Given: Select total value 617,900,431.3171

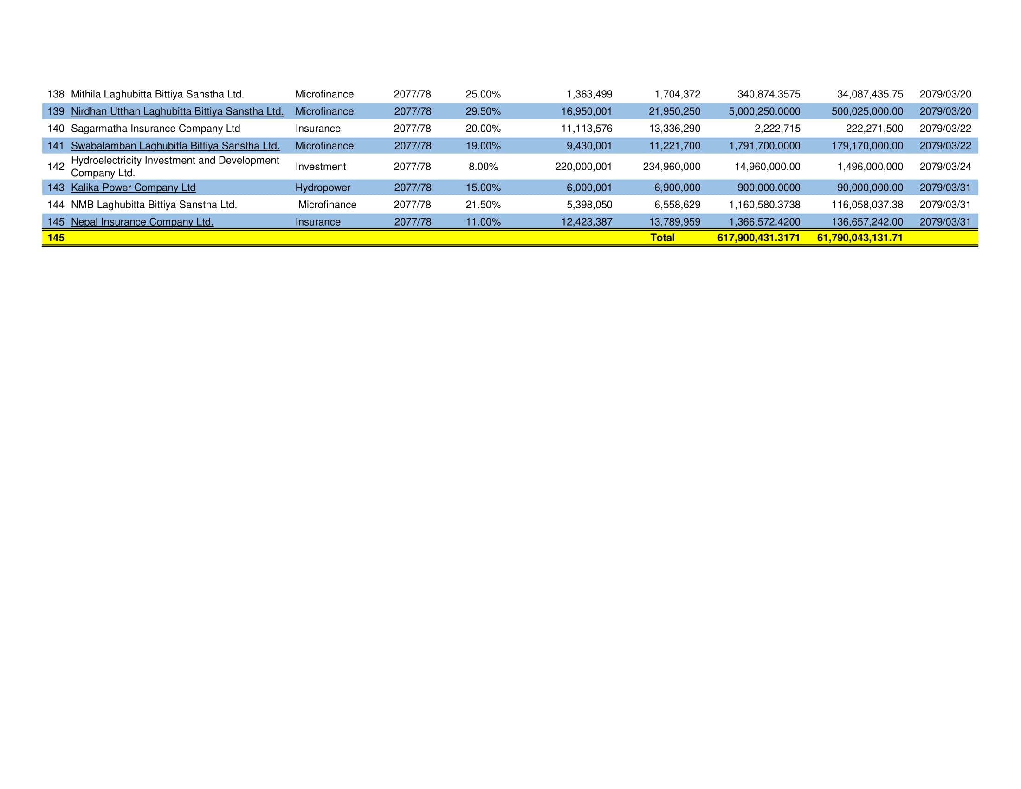Looking at the screenshot, I should (758, 238).
